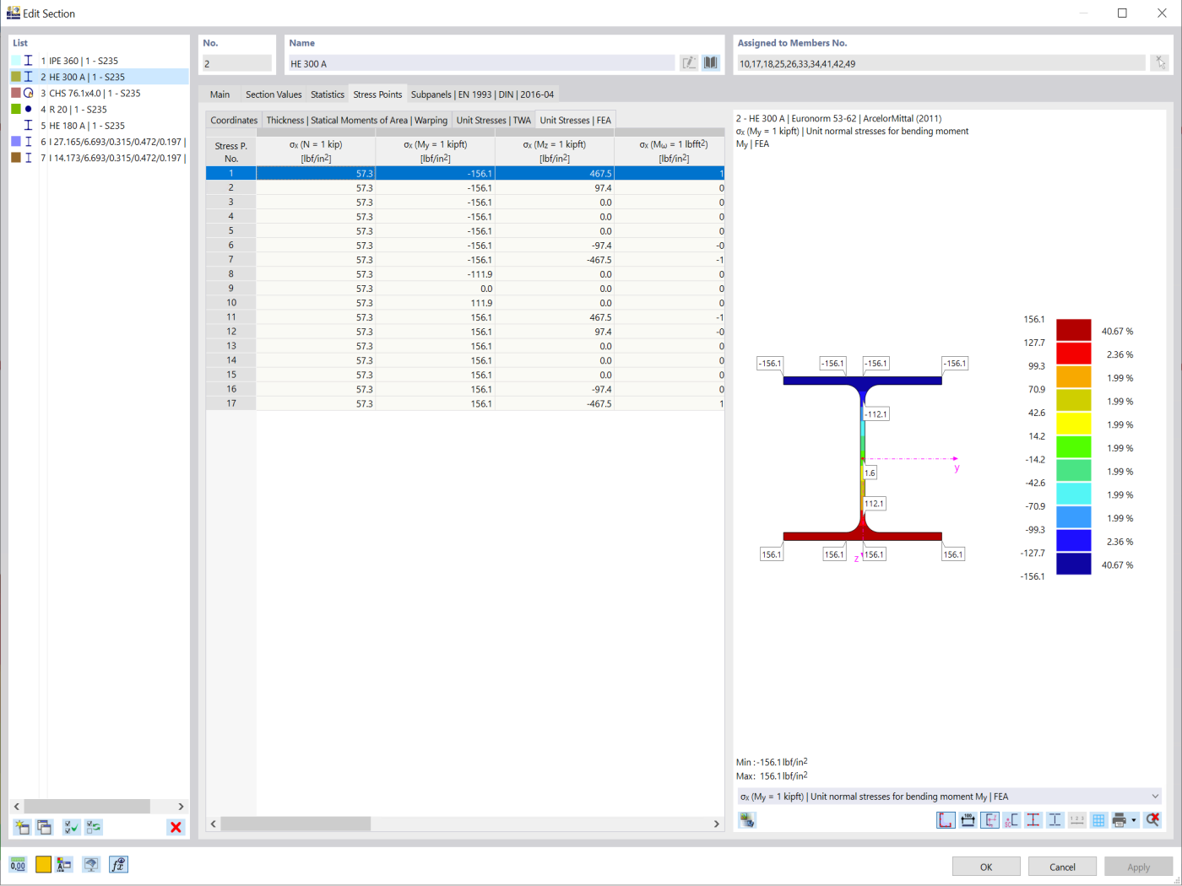Toggle the stress points display icon

[946, 819]
